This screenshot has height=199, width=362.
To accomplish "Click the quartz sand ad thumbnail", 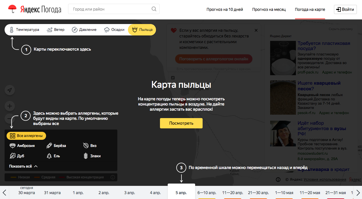I will [283, 98].
